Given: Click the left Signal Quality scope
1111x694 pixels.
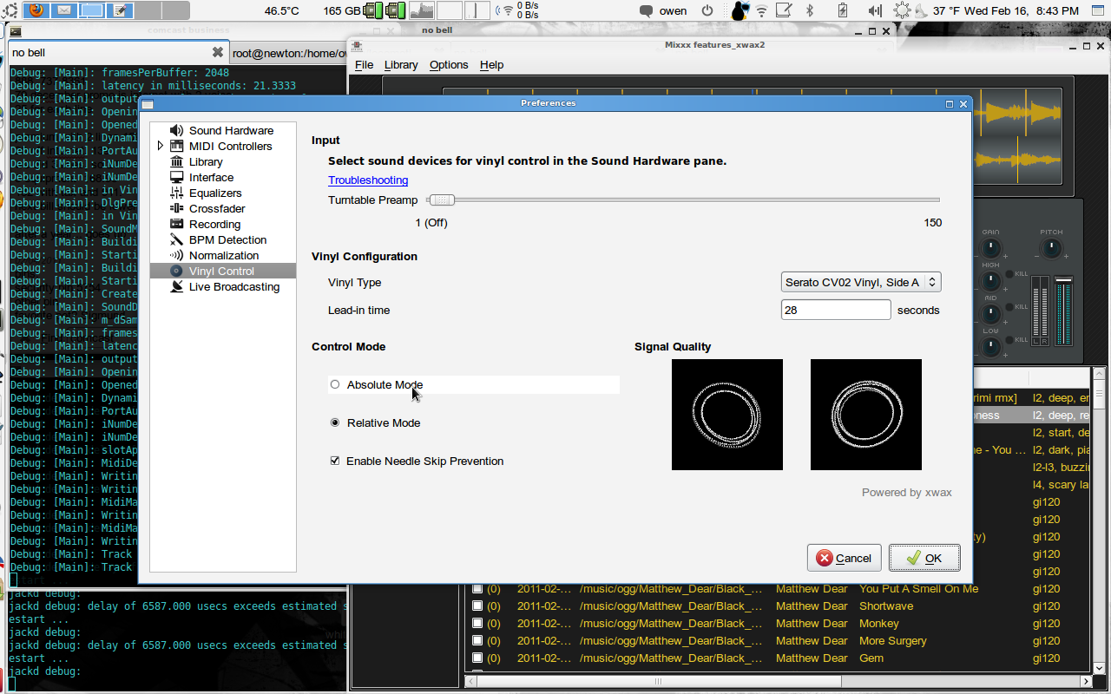Looking at the screenshot, I should click(x=727, y=415).
